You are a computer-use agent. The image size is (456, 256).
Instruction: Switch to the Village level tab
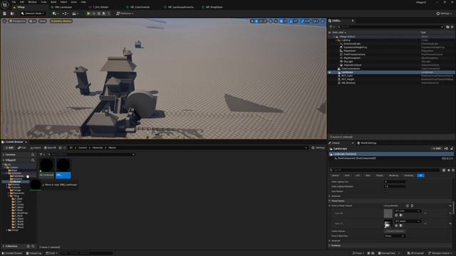click(x=21, y=7)
